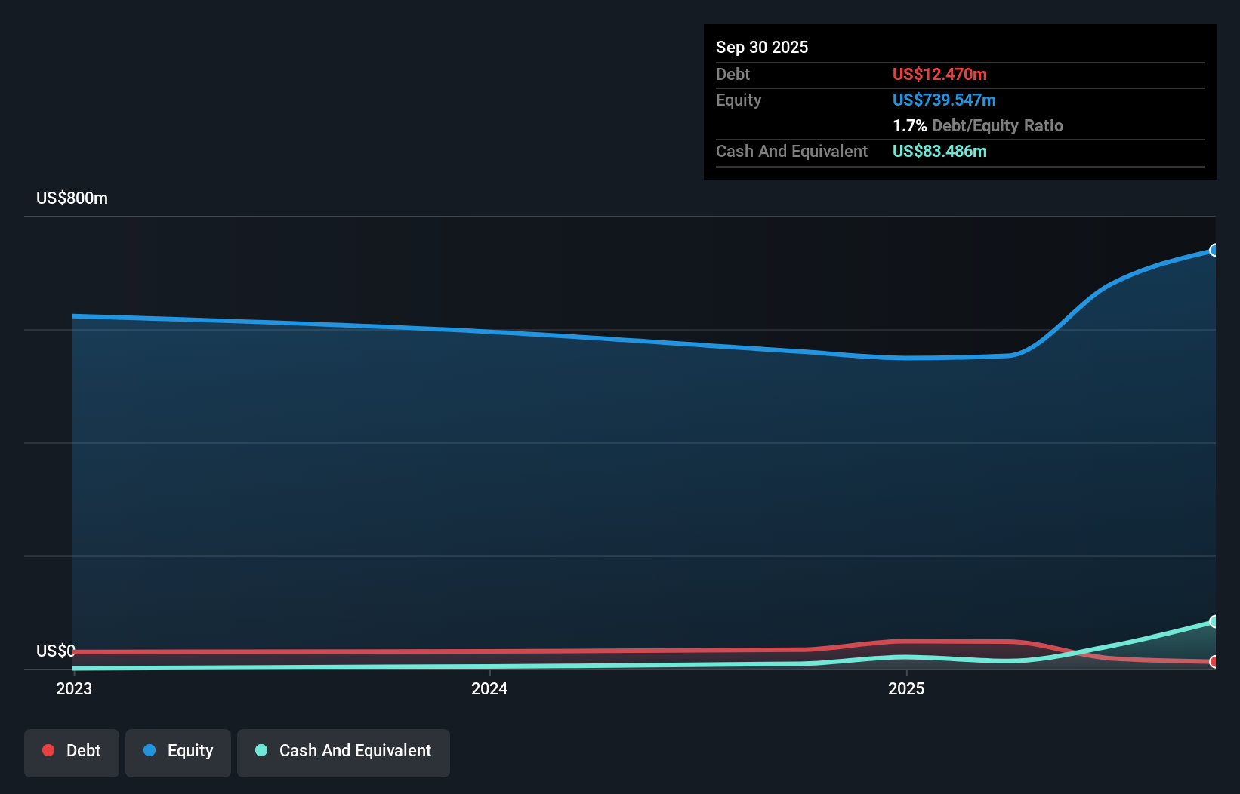Screen dimensions: 1240x794
Task: Click the Cash And Equivalent tooltip label
Action: click(791, 151)
